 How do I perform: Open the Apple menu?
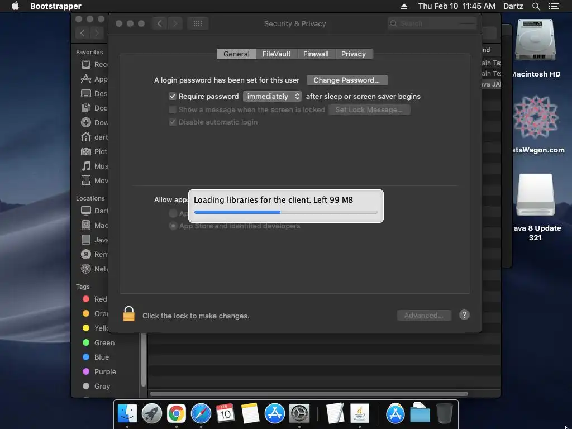[x=15, y=6]
